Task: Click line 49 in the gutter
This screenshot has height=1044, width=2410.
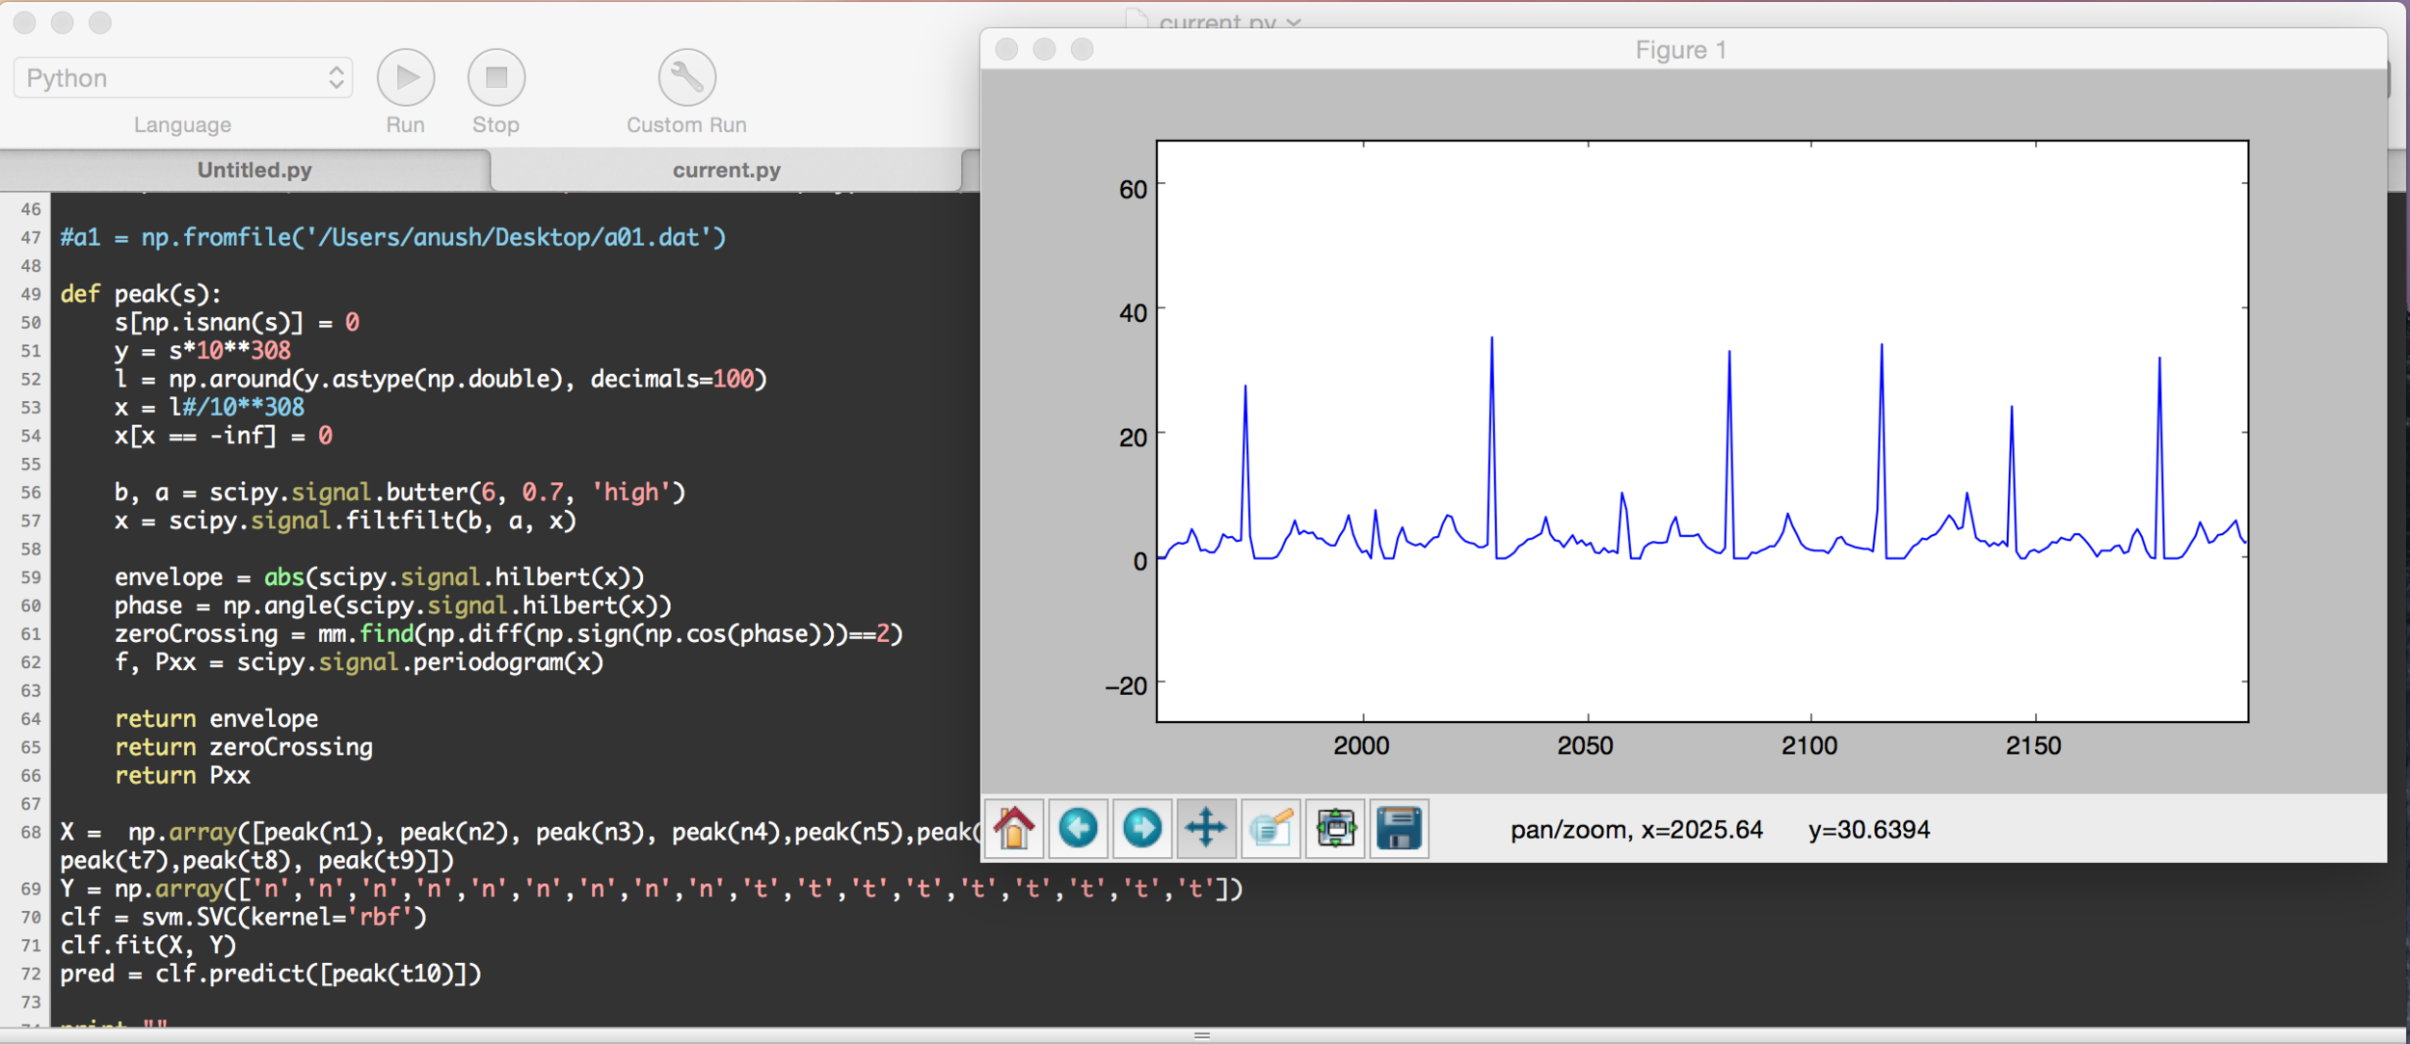Action: point(31,294)
